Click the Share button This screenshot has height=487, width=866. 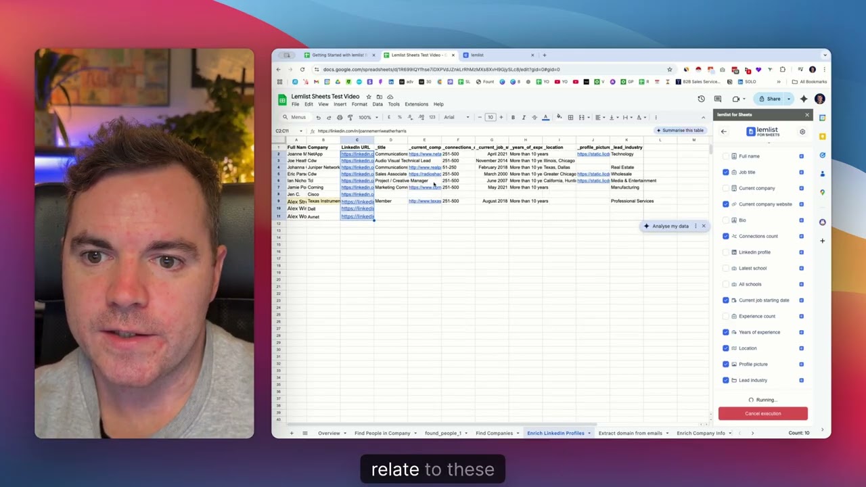click(x=769, y=99)
